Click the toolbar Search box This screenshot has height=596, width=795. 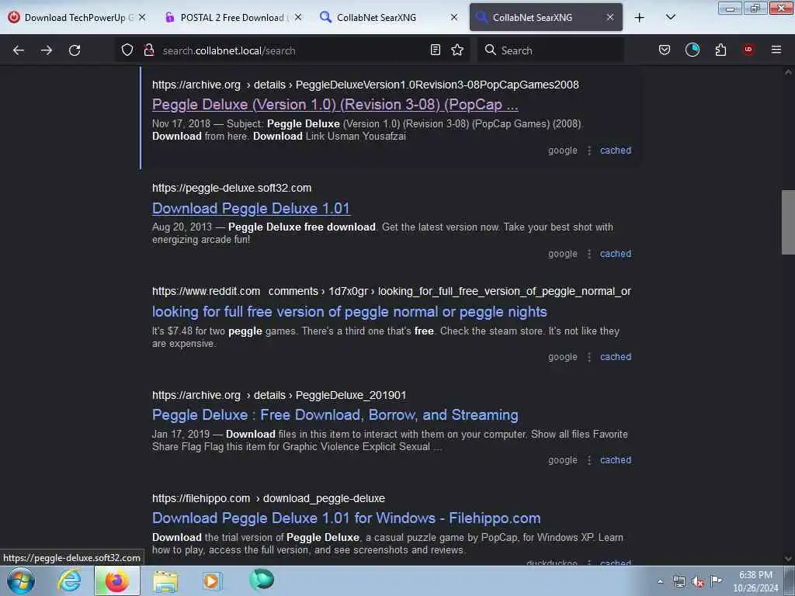point(551,50)
